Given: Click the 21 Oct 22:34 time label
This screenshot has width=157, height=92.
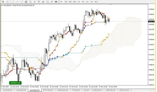Looking at the screenshot, I should coord(15,87).
